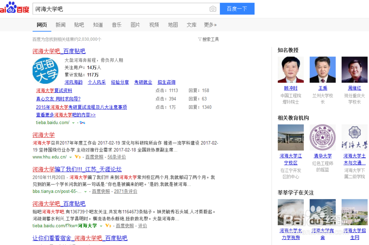Click the V3 badge beside www.hhu.edu.cn
Image resolution: width=369 pixels, height=245 pixels.
[x=77, y=157]
